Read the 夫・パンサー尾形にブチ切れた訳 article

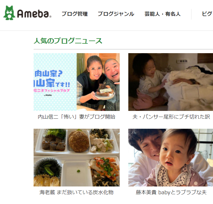(x=171, y=117)
